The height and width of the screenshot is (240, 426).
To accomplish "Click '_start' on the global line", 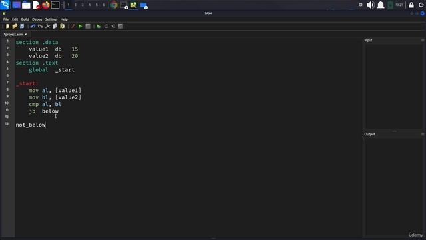I will click(x=65, y=69).
